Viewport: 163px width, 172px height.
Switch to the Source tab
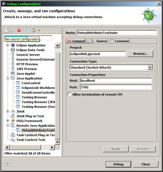(x=99, y=41)
